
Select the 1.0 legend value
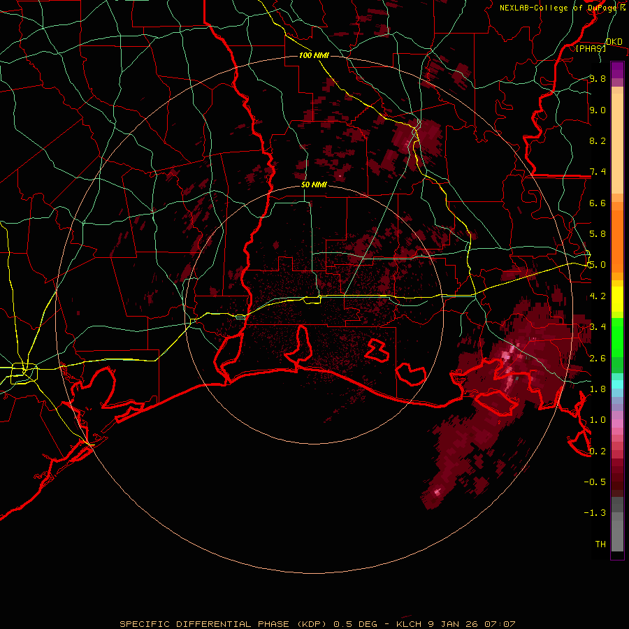(598, 420)
